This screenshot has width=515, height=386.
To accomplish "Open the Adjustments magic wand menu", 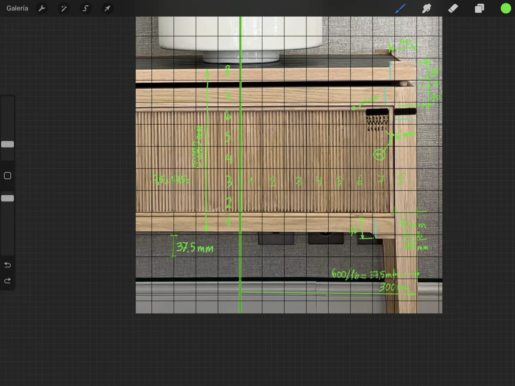I will click(64, 8).
